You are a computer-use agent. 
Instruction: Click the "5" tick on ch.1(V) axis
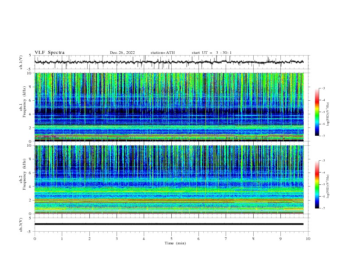click(x=31, y=56)
